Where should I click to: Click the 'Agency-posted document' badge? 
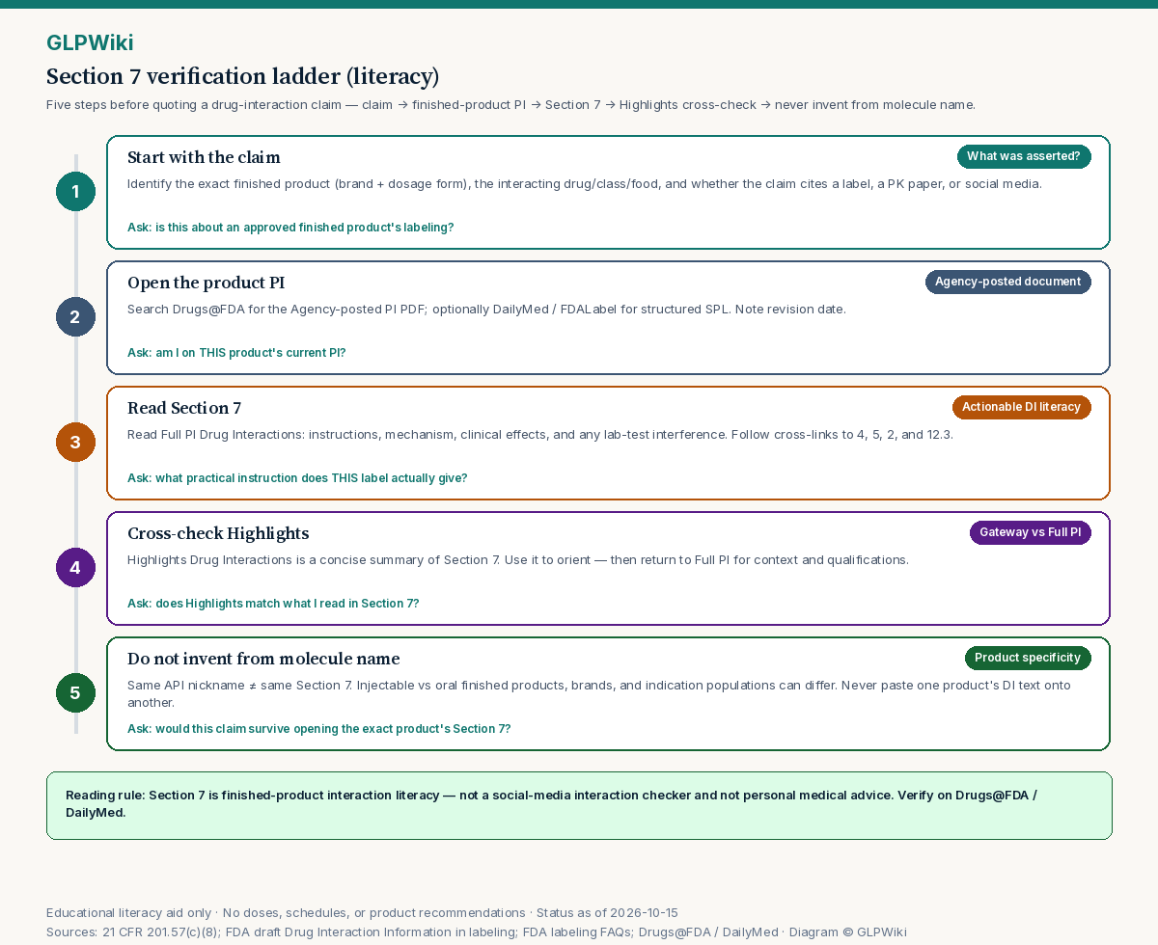click(x=1008, y=282)
